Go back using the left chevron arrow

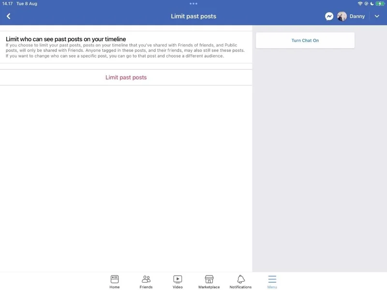(8, 16)
